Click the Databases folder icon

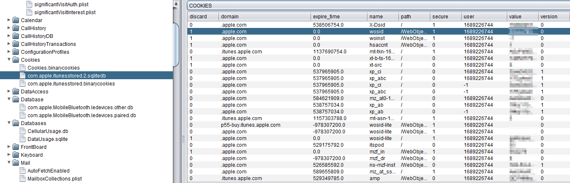click(16, 123)
